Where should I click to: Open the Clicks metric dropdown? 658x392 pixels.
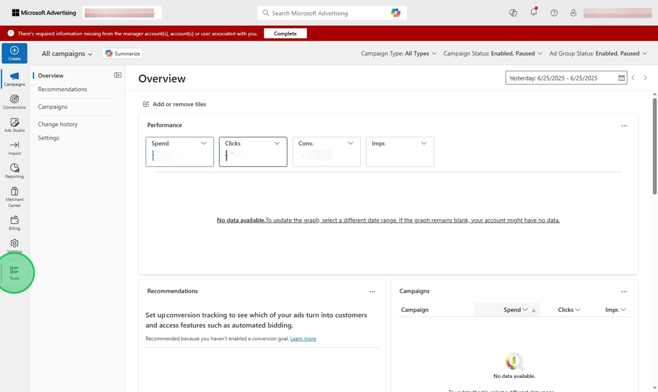[277, 143]
